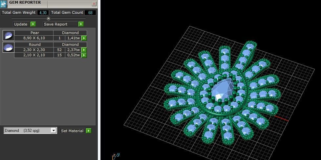Image resolution: width=321 pixels, height=160 pixels.
Task: Click the count cell showing 52
Action: click(59, 50)
